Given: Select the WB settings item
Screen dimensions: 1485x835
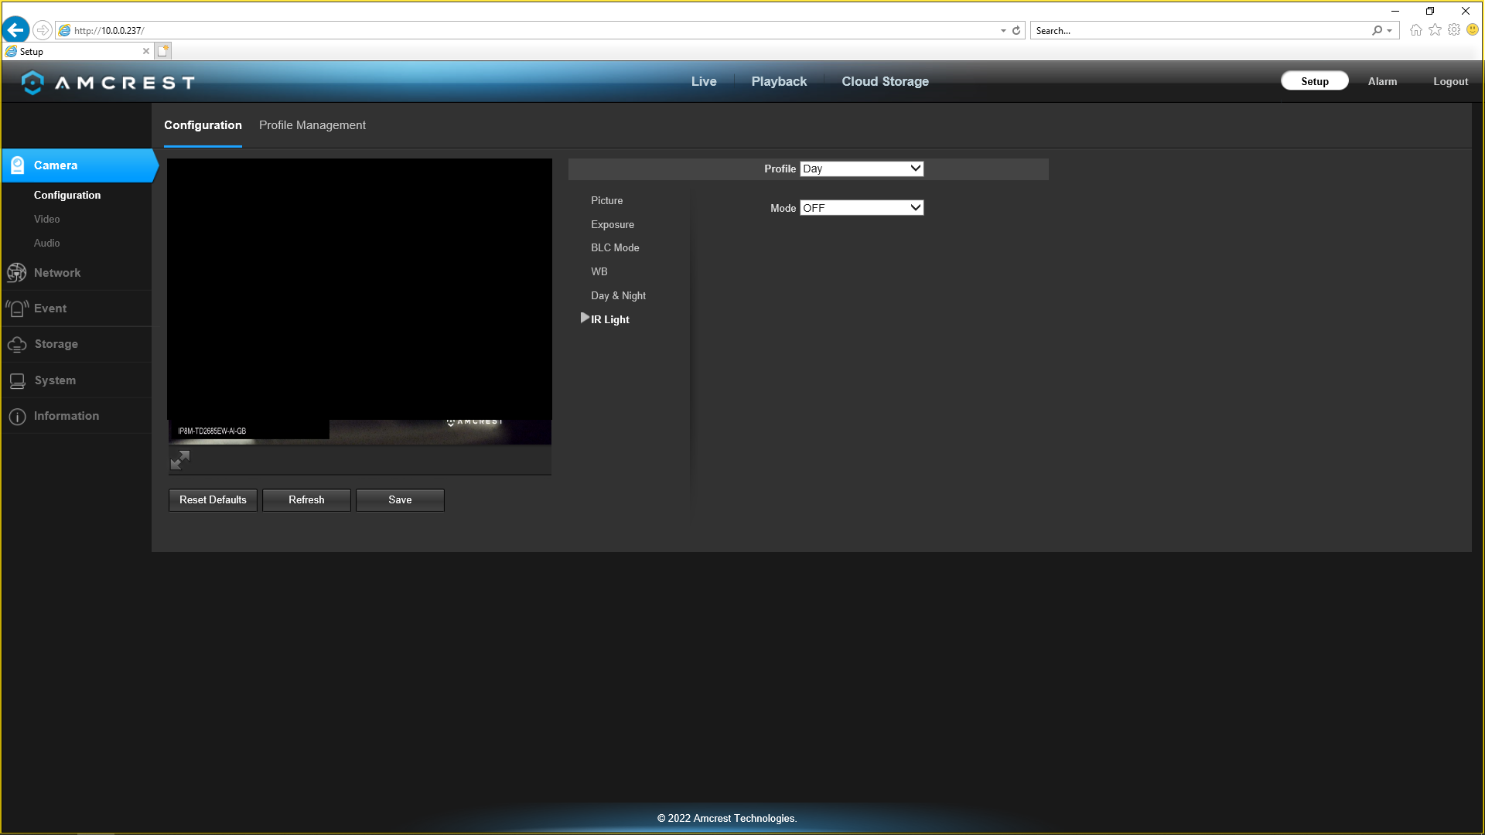Looking at the screenshot, I should tap(599, 271).
